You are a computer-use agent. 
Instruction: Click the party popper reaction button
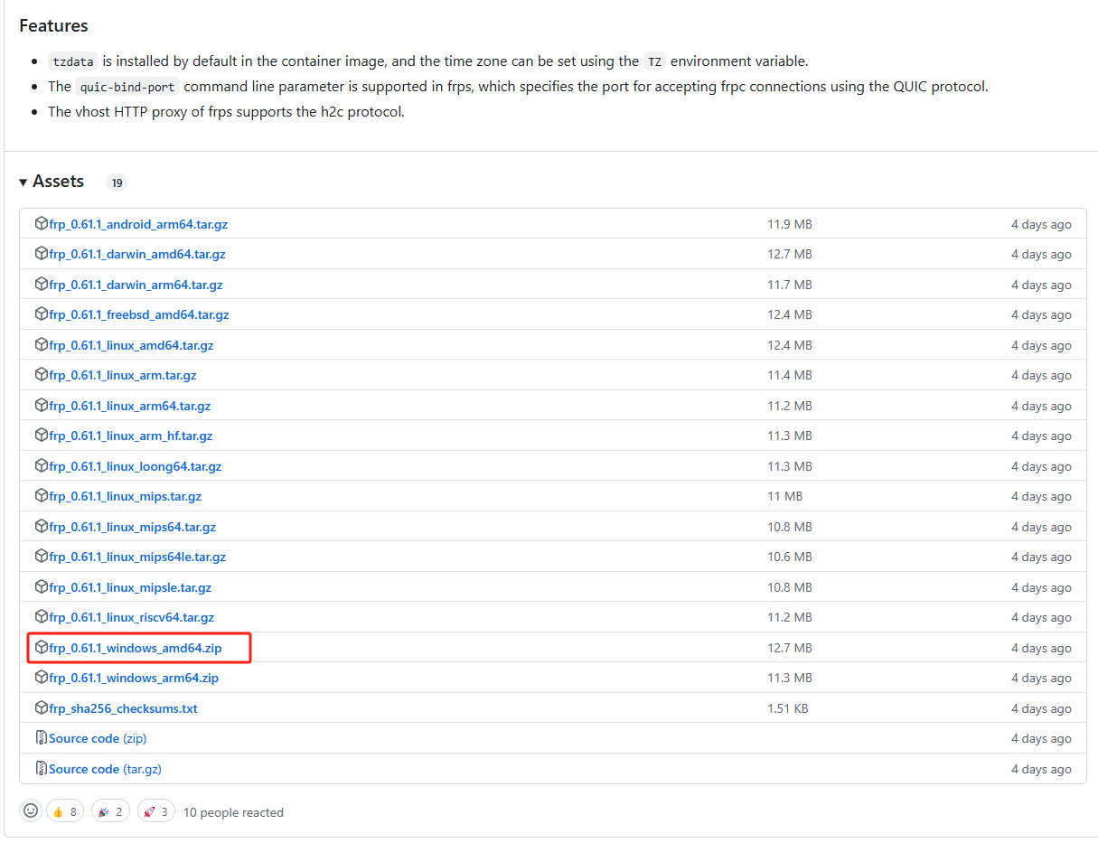point(109,811)
